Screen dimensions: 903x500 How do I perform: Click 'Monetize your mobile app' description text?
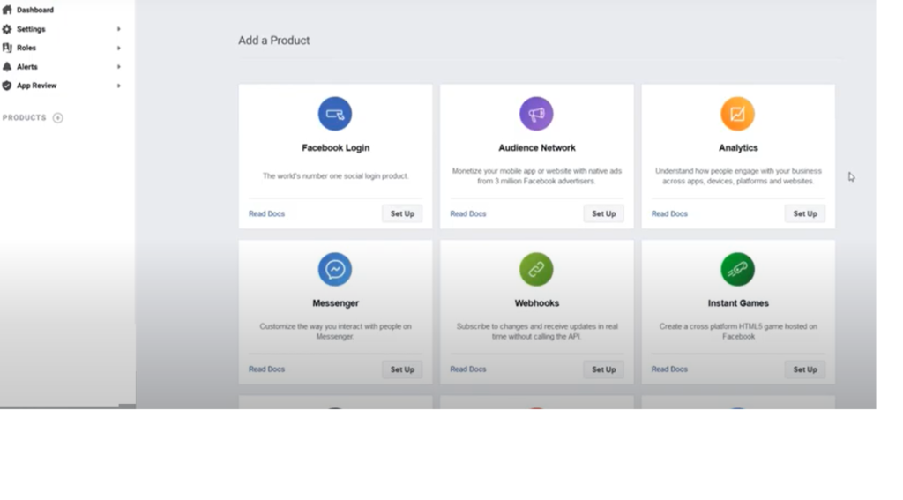point(537,175)
